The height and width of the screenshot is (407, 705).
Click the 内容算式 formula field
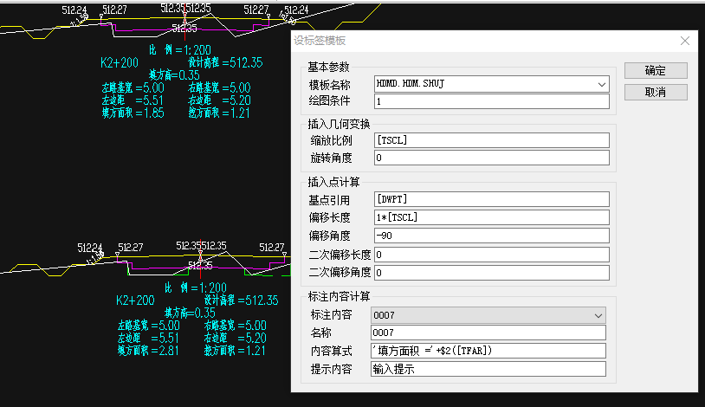click(488, 351)
